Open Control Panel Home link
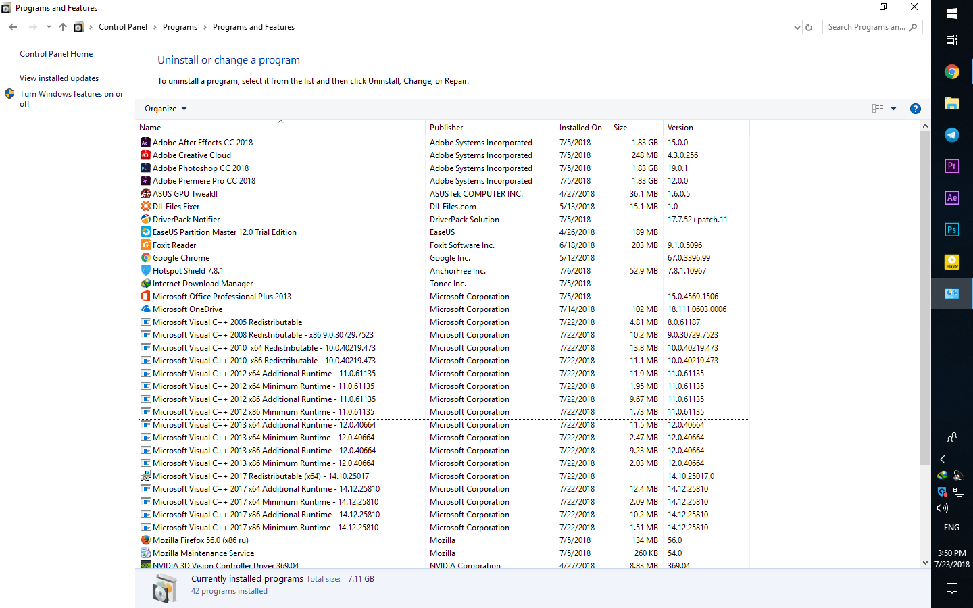The image size is (973, 608). (x=56, y=54)
